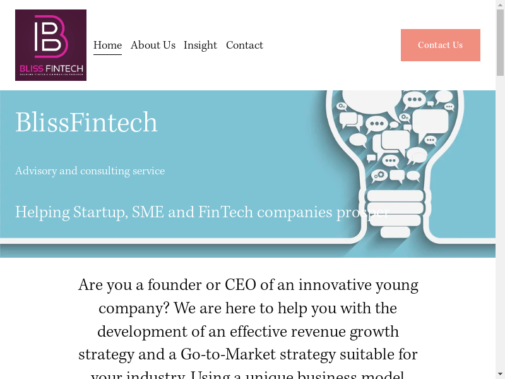Click the large square speech bubble in lightbulb
505x379 pixels.
pos(430,121)
